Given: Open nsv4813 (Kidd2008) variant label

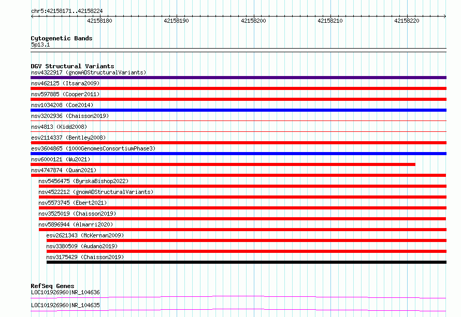Looking at the screenshot, I should (x=59, y=127).
